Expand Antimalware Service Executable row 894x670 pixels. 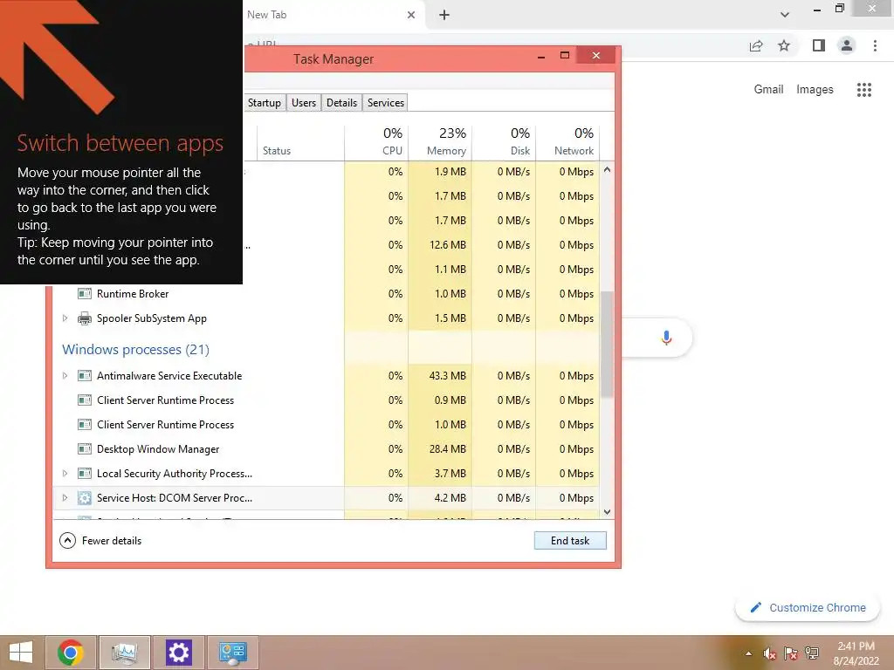[65, 375]
